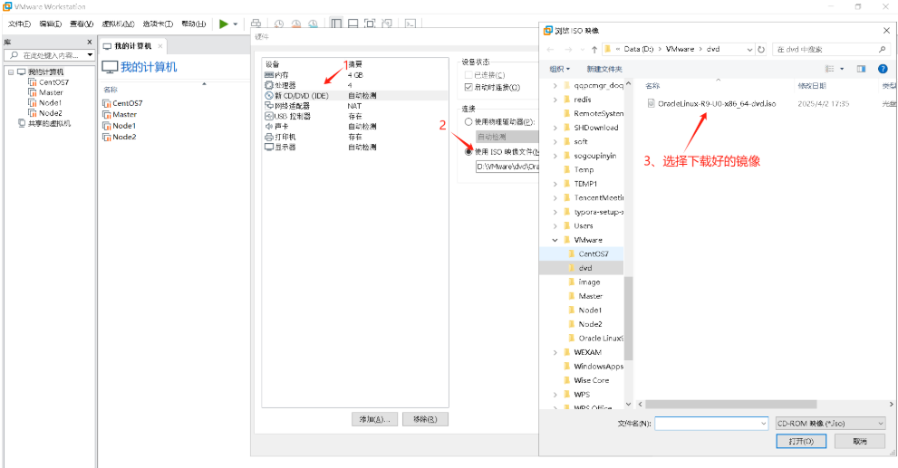Image resolution: width=898 pixels, height=468 pixels.
Task: Click the 打开(O) button
Action: tap(801, 441)
